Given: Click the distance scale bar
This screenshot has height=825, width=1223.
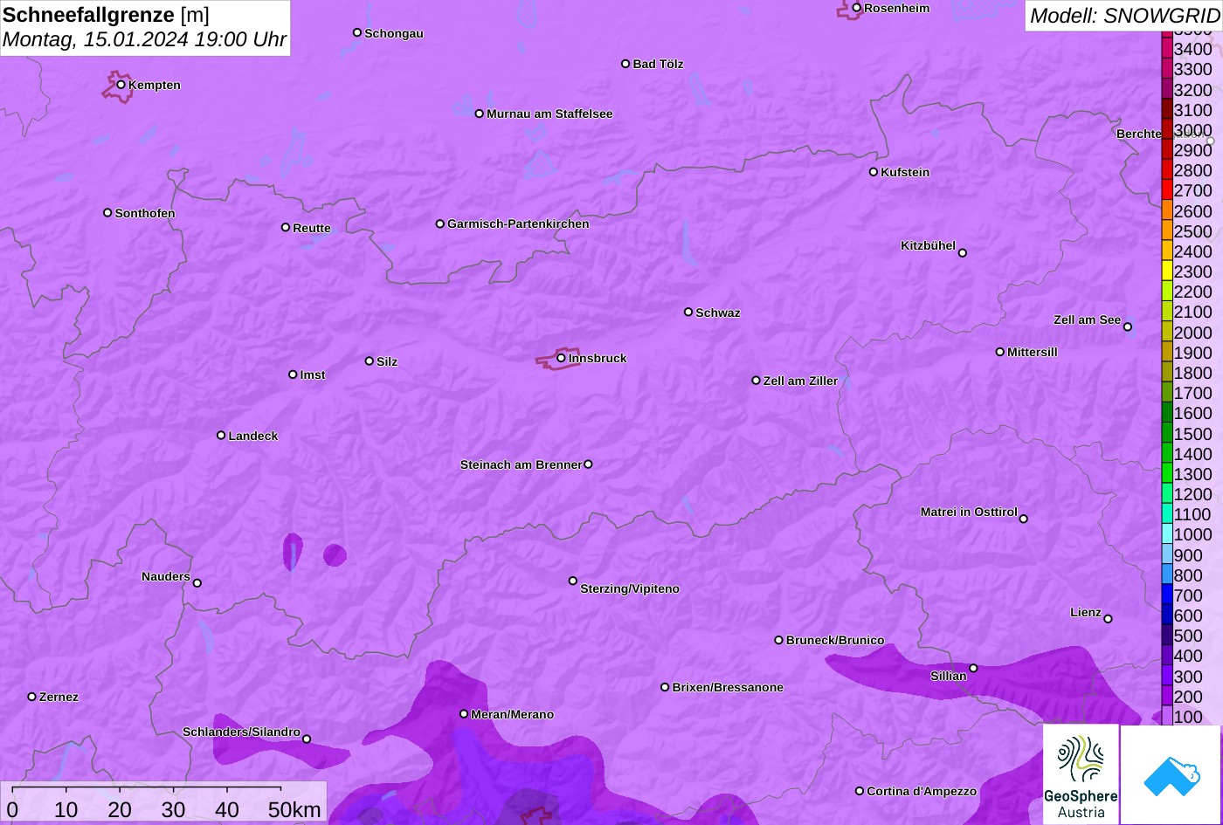Looking at the screenshot, I should tap(147, 788).
